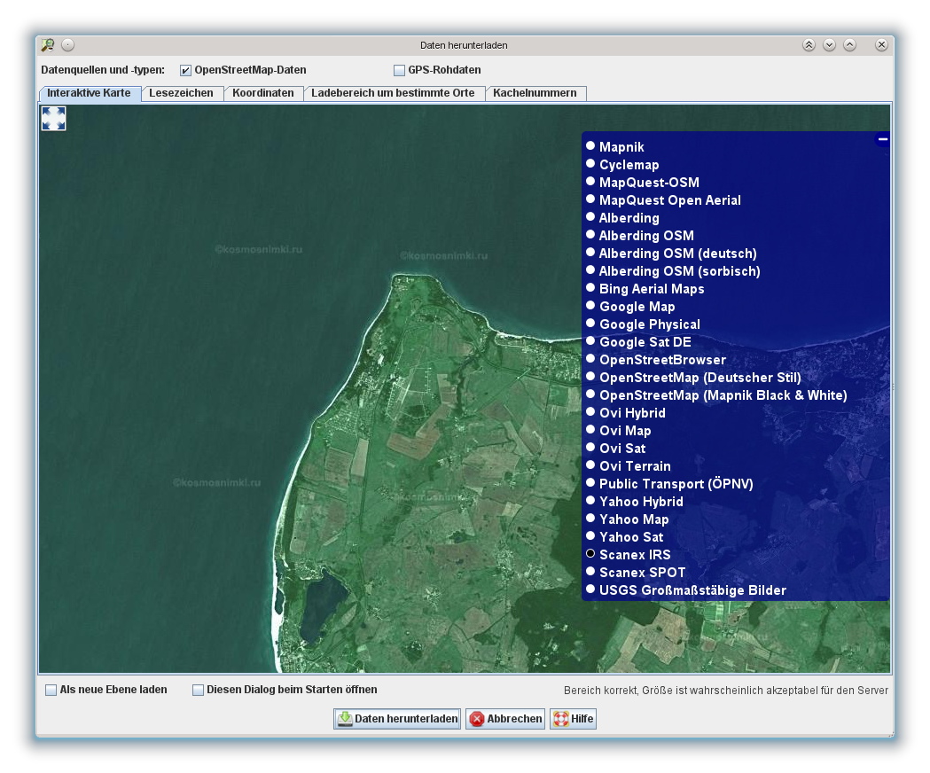Screen dimensions: 930x773
Task: Click the double-chevron shade window button
Action: (x=809, y=45)
